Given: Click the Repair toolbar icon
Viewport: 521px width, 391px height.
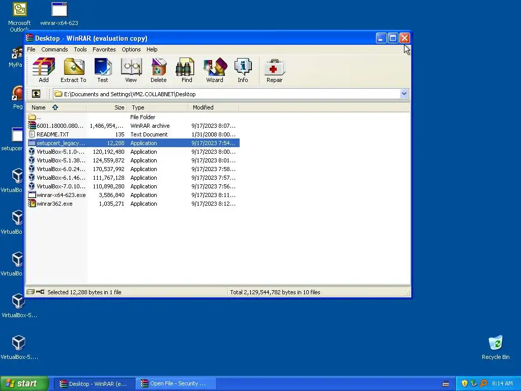Looking at the screenshot, I should (x=274, y=70).
